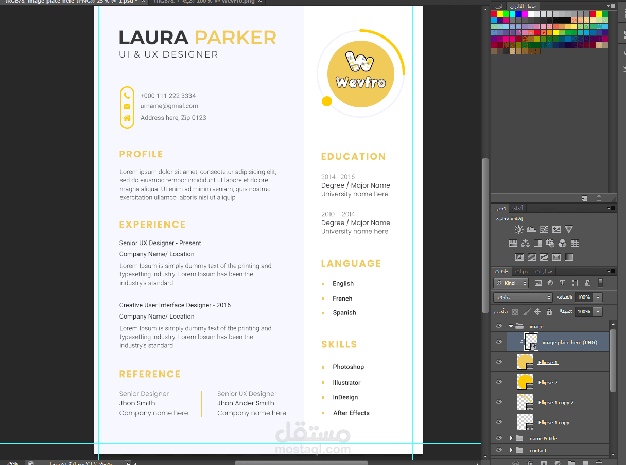The image size is (626, 465).
Task: Add a Color Lookup adjustment (grid icon)
Action: click(x=575, y=244)
